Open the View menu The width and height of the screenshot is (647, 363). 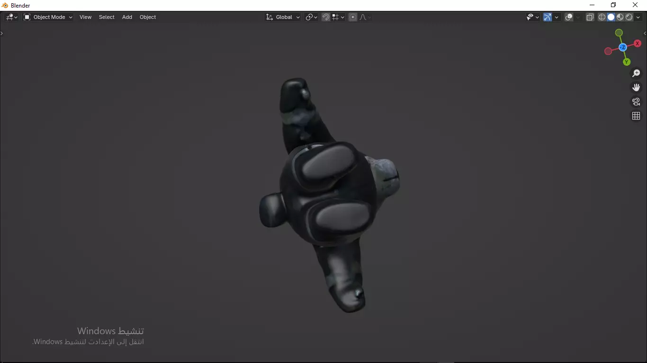pyautogui.click(x=85, y=17)
